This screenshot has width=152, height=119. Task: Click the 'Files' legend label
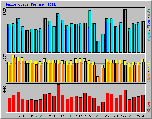point(148,24)
